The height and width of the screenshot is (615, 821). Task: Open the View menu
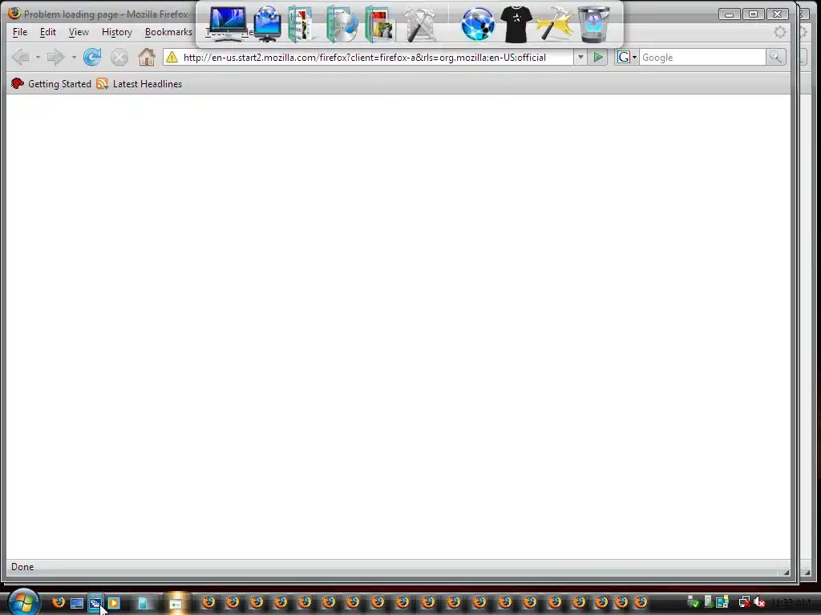[x=79, y=32]
